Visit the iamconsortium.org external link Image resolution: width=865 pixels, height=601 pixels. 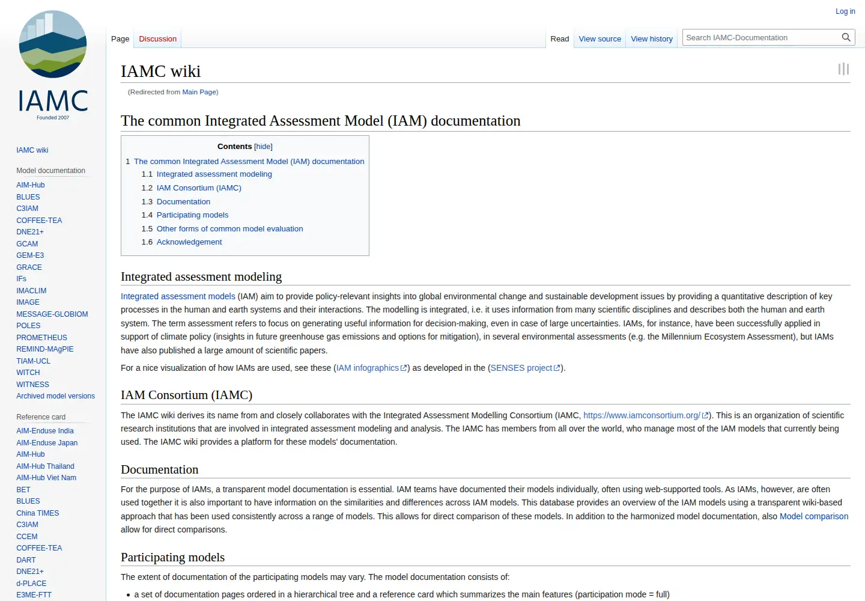(646, 415)
